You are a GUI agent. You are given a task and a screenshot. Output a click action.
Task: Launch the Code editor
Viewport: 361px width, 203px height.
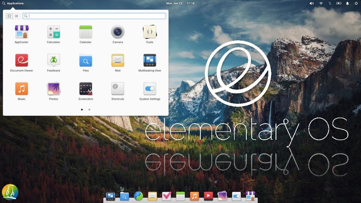pyautogui.click(x=150, y=32)
